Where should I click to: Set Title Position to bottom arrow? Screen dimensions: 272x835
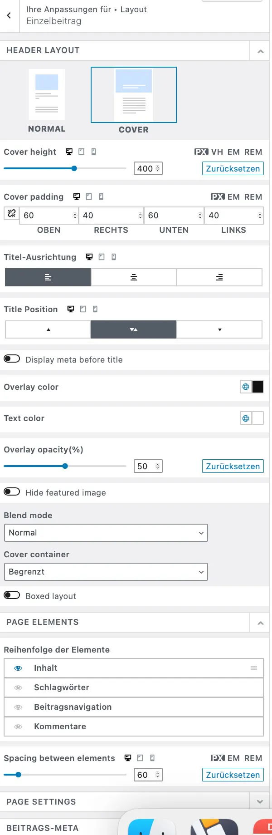[219, 330]
